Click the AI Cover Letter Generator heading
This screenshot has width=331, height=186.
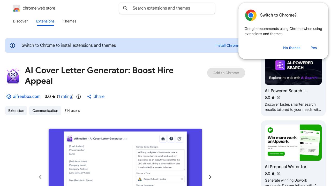(x=99, y=76)
